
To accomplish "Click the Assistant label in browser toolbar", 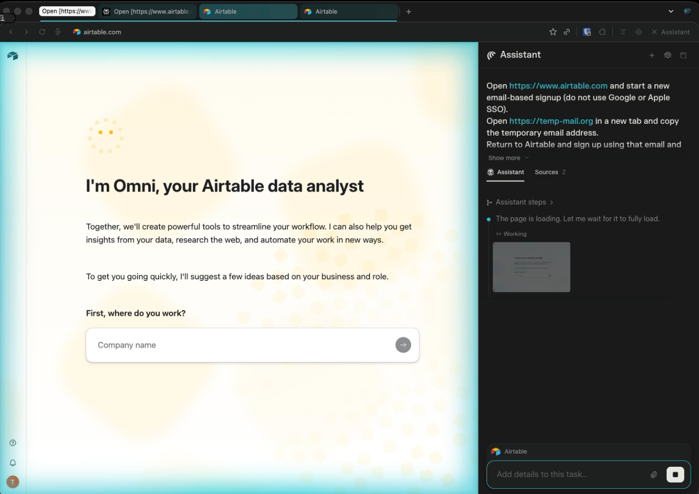I will point(675,32).
